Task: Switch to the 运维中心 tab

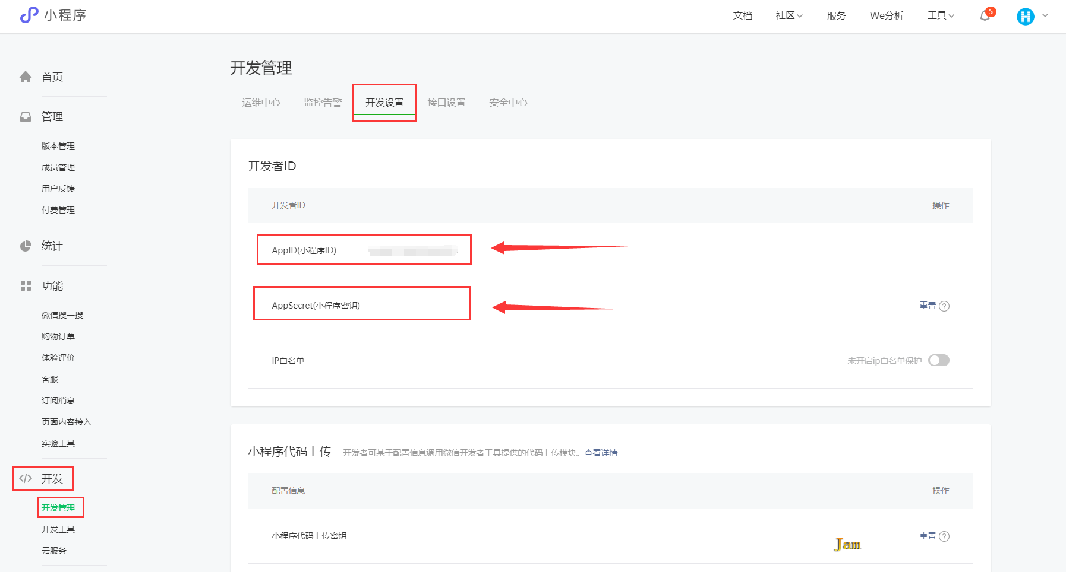Action: (x=261, y=103)
